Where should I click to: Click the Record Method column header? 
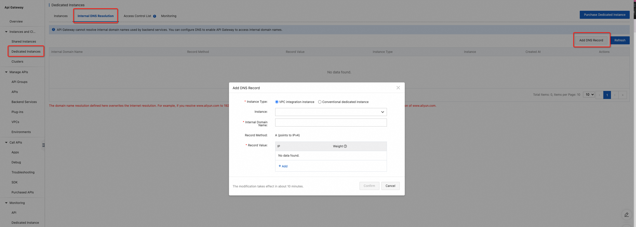coord(198,52)
